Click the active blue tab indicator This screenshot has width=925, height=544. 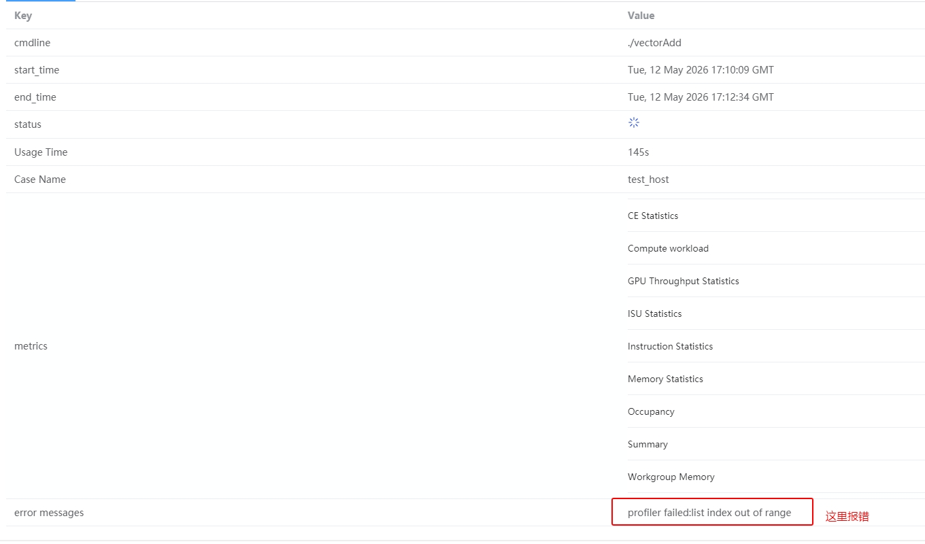(x=41, y=1)
